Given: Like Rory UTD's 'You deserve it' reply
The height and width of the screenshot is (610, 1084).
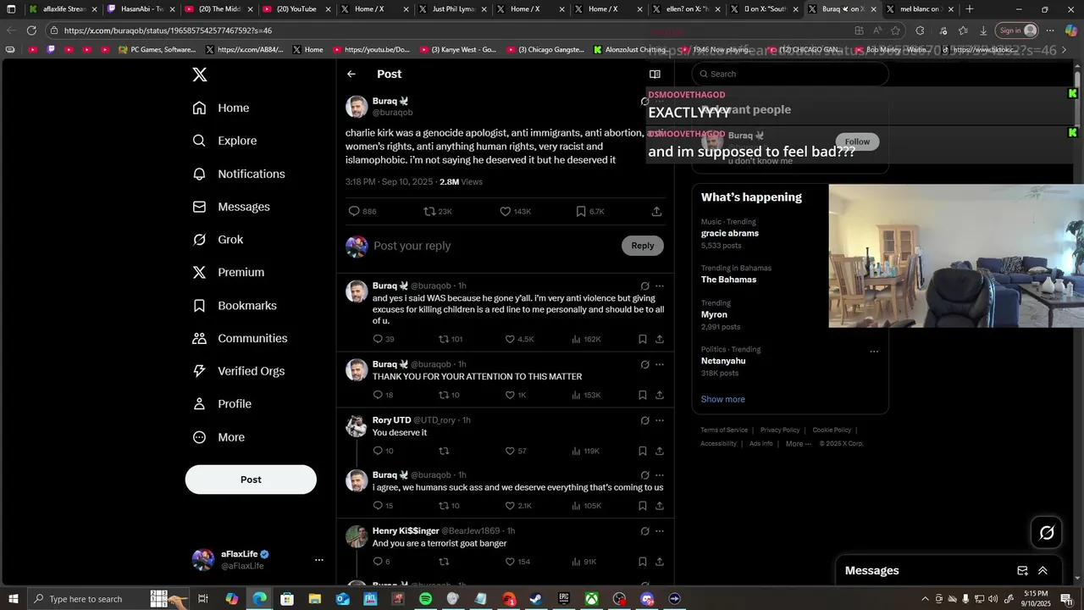Looking at the screenshot, I should pyautogui.click(x=510, y=451).
